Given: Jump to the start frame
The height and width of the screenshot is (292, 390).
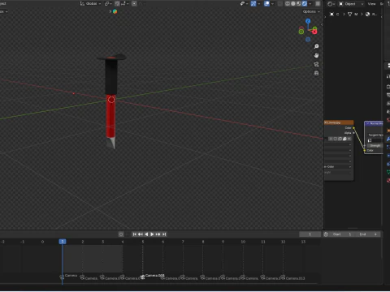Looking at the screenshot, I should point(134,234).
